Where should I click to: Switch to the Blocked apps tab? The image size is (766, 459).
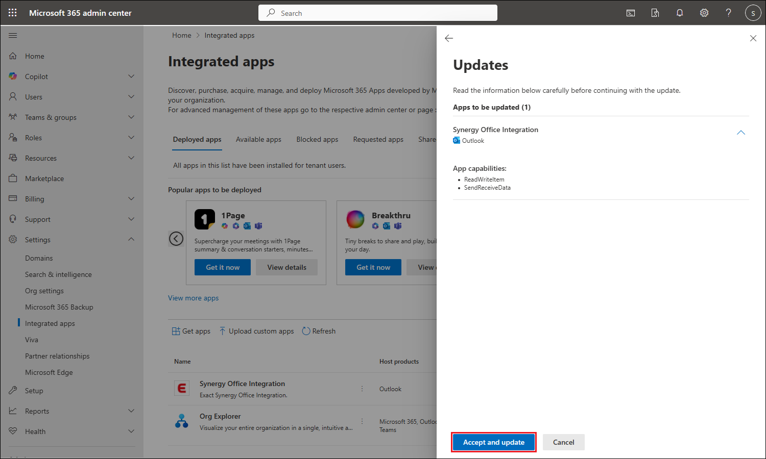click(317, 139)
